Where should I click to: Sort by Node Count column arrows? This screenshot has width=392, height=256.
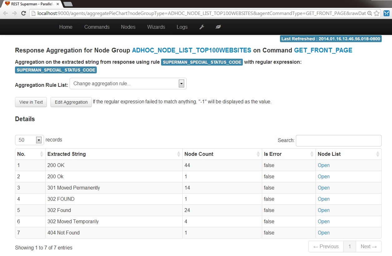(x=258, y=154)
